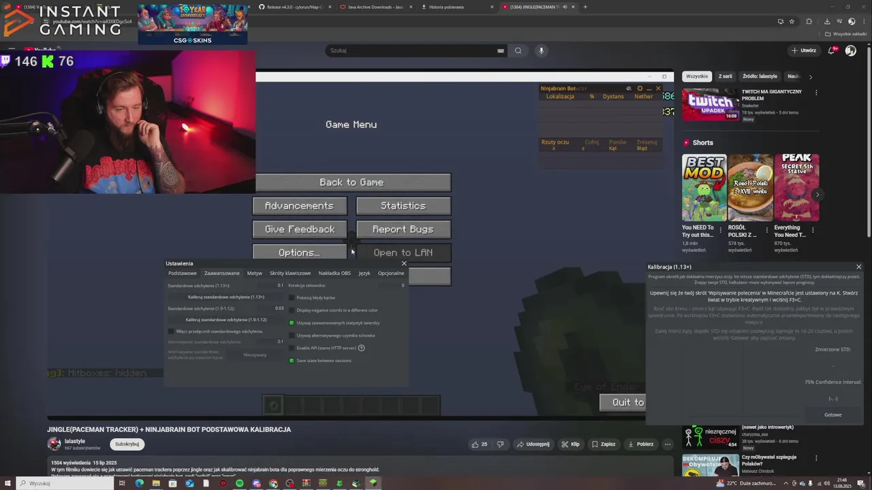The width and height of the screenshot is (872, 490).
Task: Disable Używaj zaawansowanych statystyk twierdzy
Action: (x=292, y=323)
